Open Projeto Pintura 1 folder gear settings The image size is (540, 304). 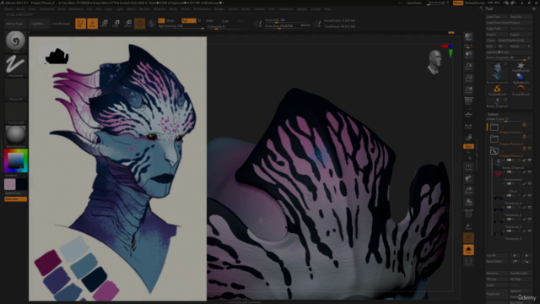[524, 125]
